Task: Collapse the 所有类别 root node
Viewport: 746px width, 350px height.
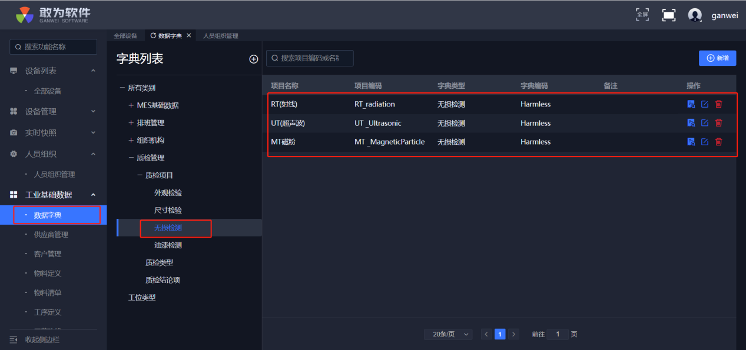Action: (x=122, y=88)
